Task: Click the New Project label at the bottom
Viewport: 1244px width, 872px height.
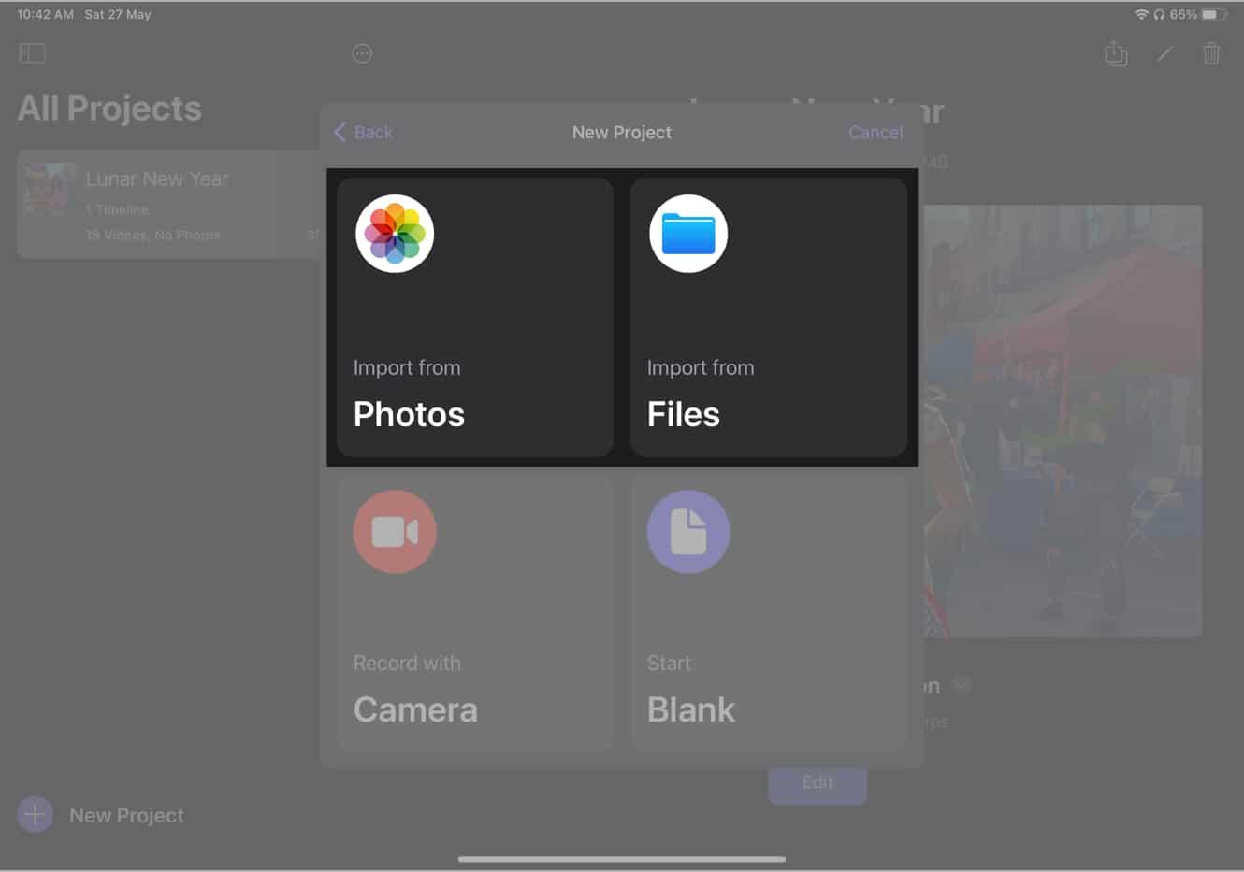Action: point(126,816)
